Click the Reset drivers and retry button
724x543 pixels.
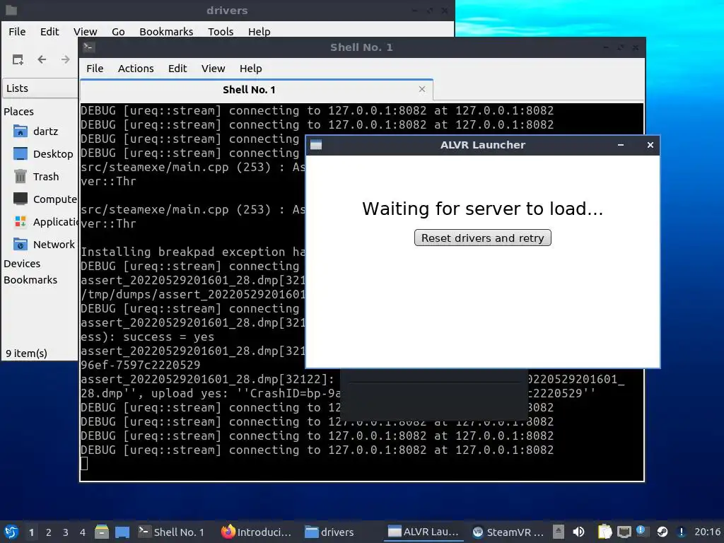tap(482, 238)
